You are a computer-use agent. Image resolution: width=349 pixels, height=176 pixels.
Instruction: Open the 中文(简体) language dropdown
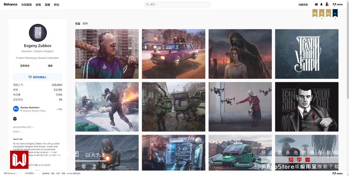tap(30, 173)
